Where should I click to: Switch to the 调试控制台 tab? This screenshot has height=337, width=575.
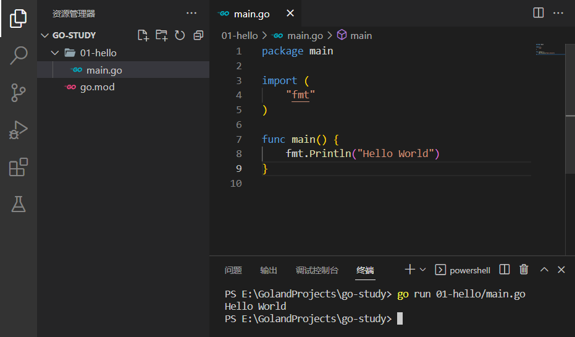(317, 270)
